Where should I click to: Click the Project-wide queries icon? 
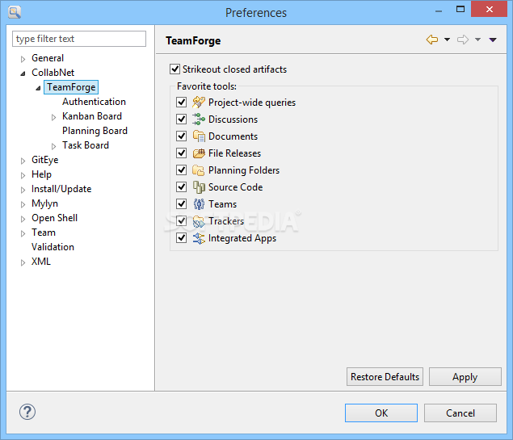point(199,103)
